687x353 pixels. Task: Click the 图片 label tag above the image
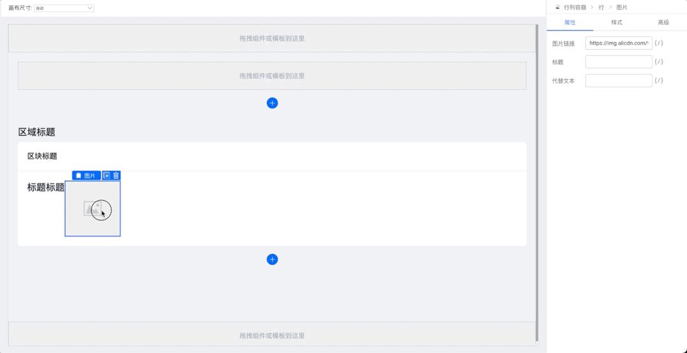(x=86, y=175)
